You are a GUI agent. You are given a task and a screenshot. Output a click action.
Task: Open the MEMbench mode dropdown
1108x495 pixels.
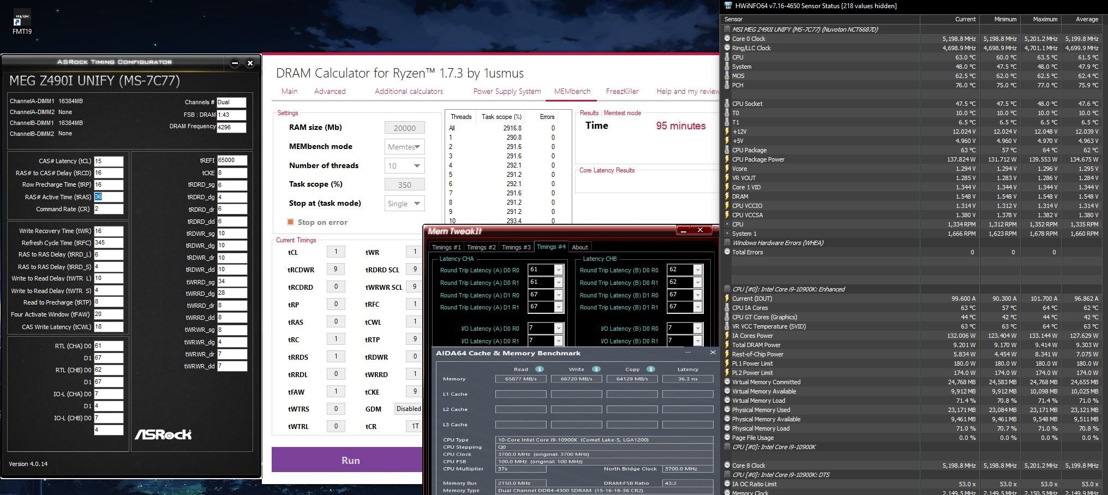(x=404, y=147)
